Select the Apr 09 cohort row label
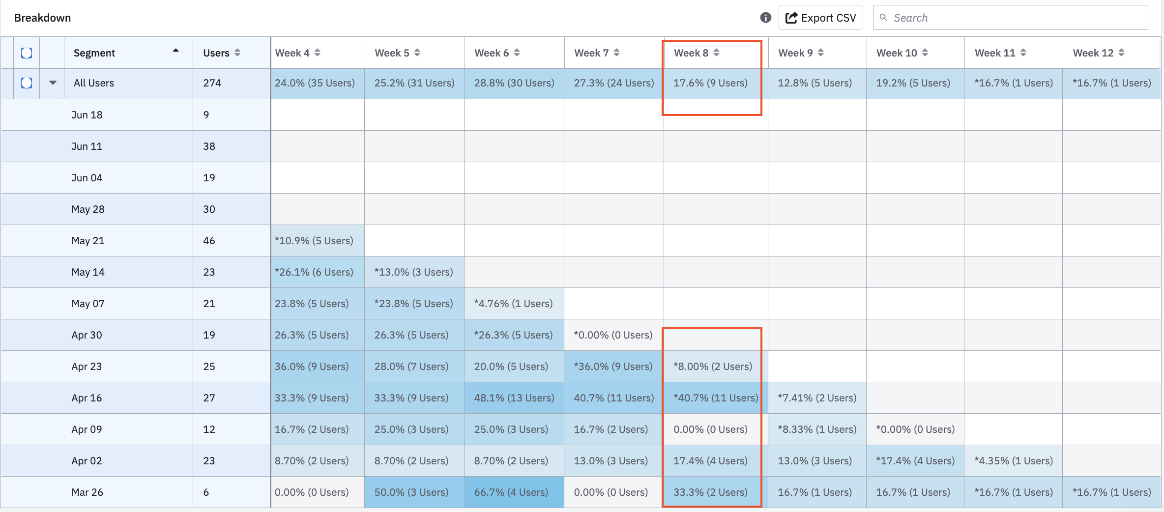Screen dimensions: 1164x512 (87, 429)
